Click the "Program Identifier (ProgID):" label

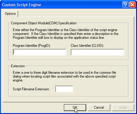32,46
